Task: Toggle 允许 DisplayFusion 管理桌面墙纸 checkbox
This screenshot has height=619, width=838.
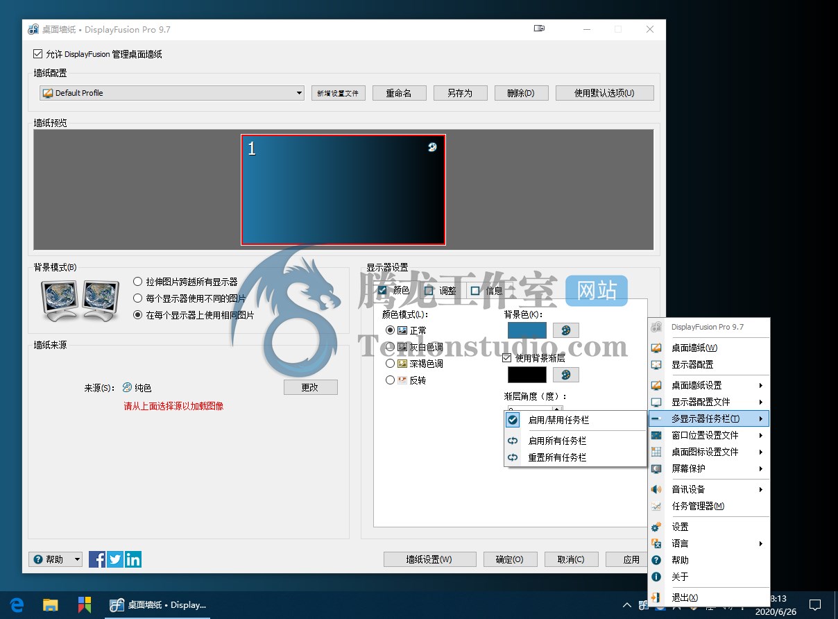Action: coord(37,54)
